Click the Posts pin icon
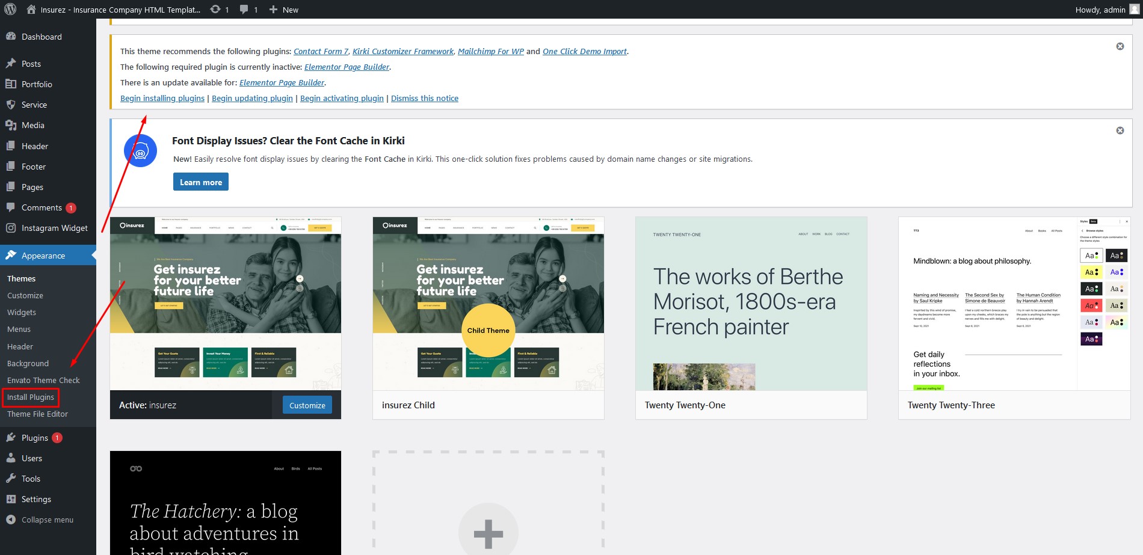 pos(11,64)
